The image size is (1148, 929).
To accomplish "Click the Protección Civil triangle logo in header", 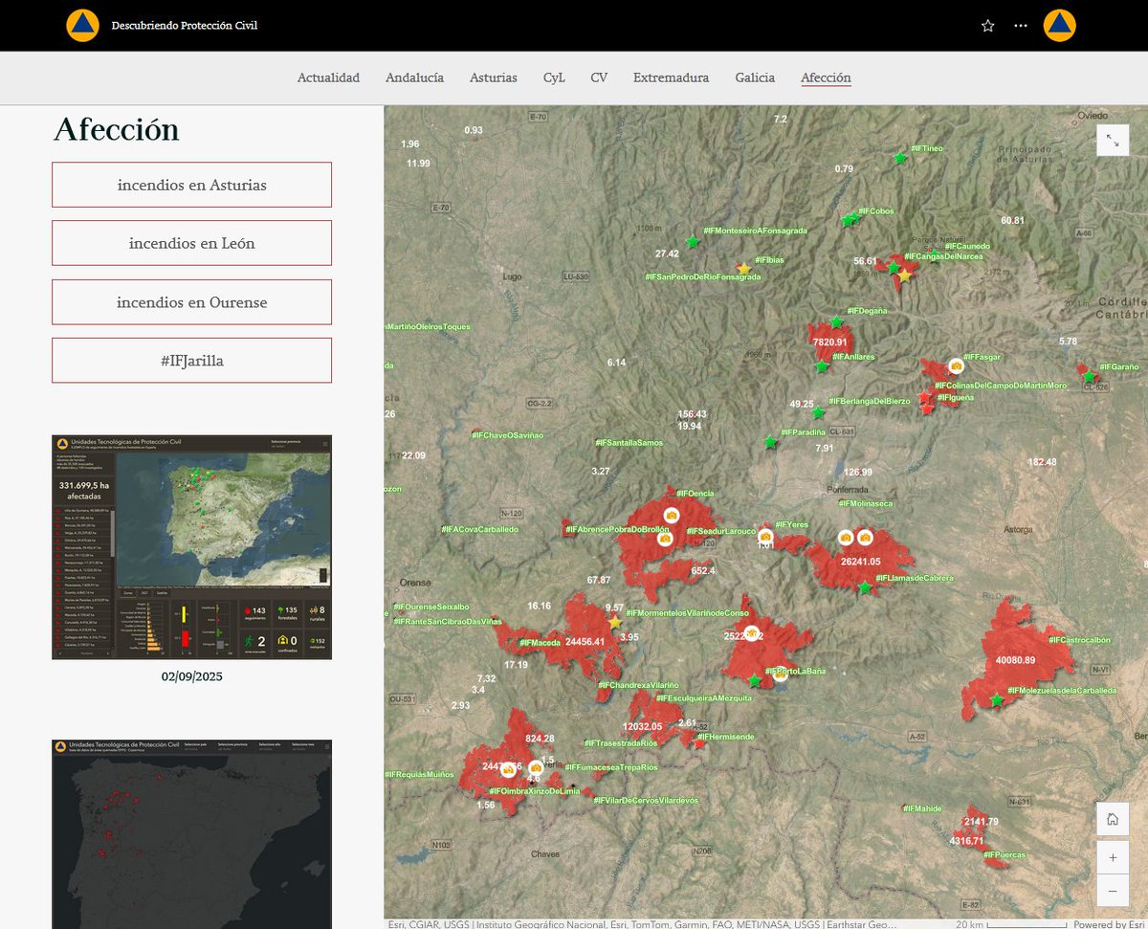I will coord(82,25).
